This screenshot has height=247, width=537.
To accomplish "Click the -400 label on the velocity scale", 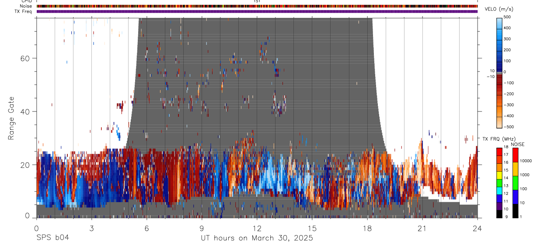I will [508, 116].
